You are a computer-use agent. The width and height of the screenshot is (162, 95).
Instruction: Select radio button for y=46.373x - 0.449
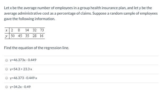(7, 60)
